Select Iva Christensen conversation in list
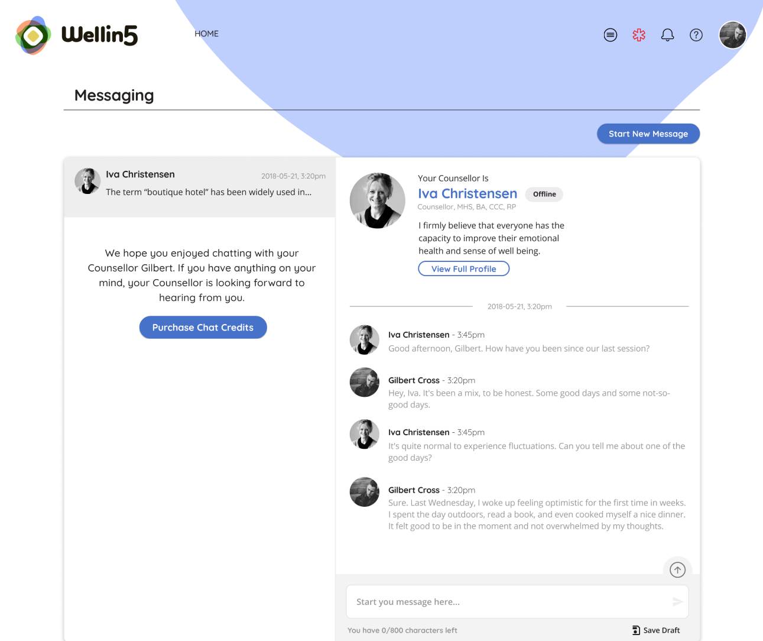This screenshot has width=763, height=641. pos(200,187)
